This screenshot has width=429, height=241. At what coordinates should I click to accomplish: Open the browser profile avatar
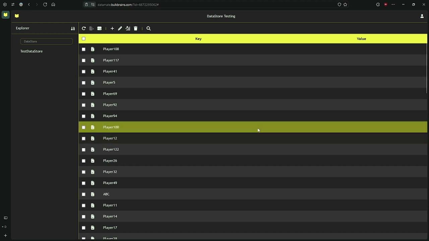[x=21, y=5]
